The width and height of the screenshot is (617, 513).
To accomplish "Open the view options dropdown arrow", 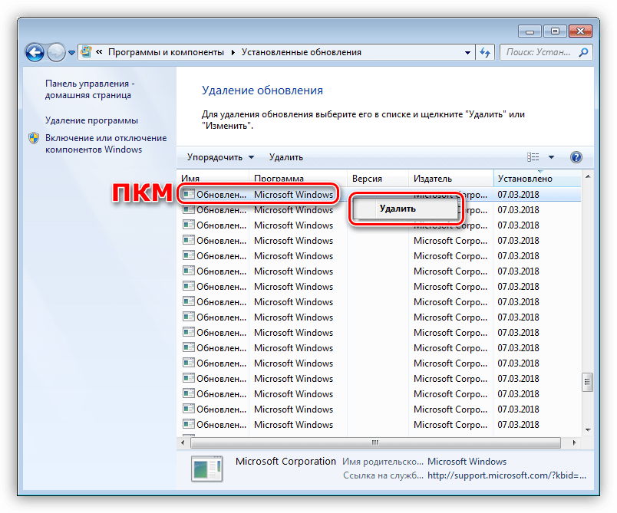I will tap(551, 157).
